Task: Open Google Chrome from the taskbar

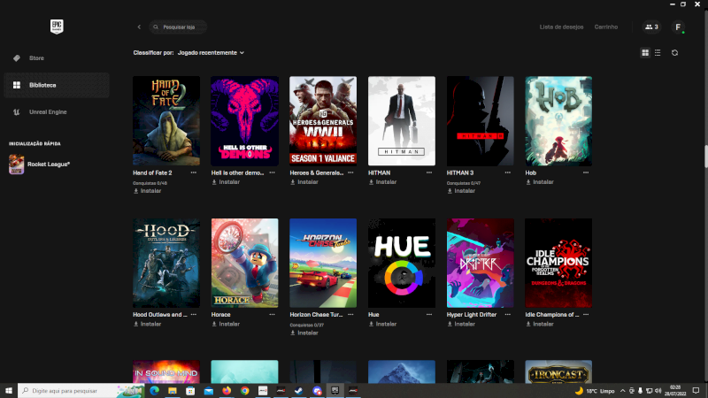Action: [245, 391]
